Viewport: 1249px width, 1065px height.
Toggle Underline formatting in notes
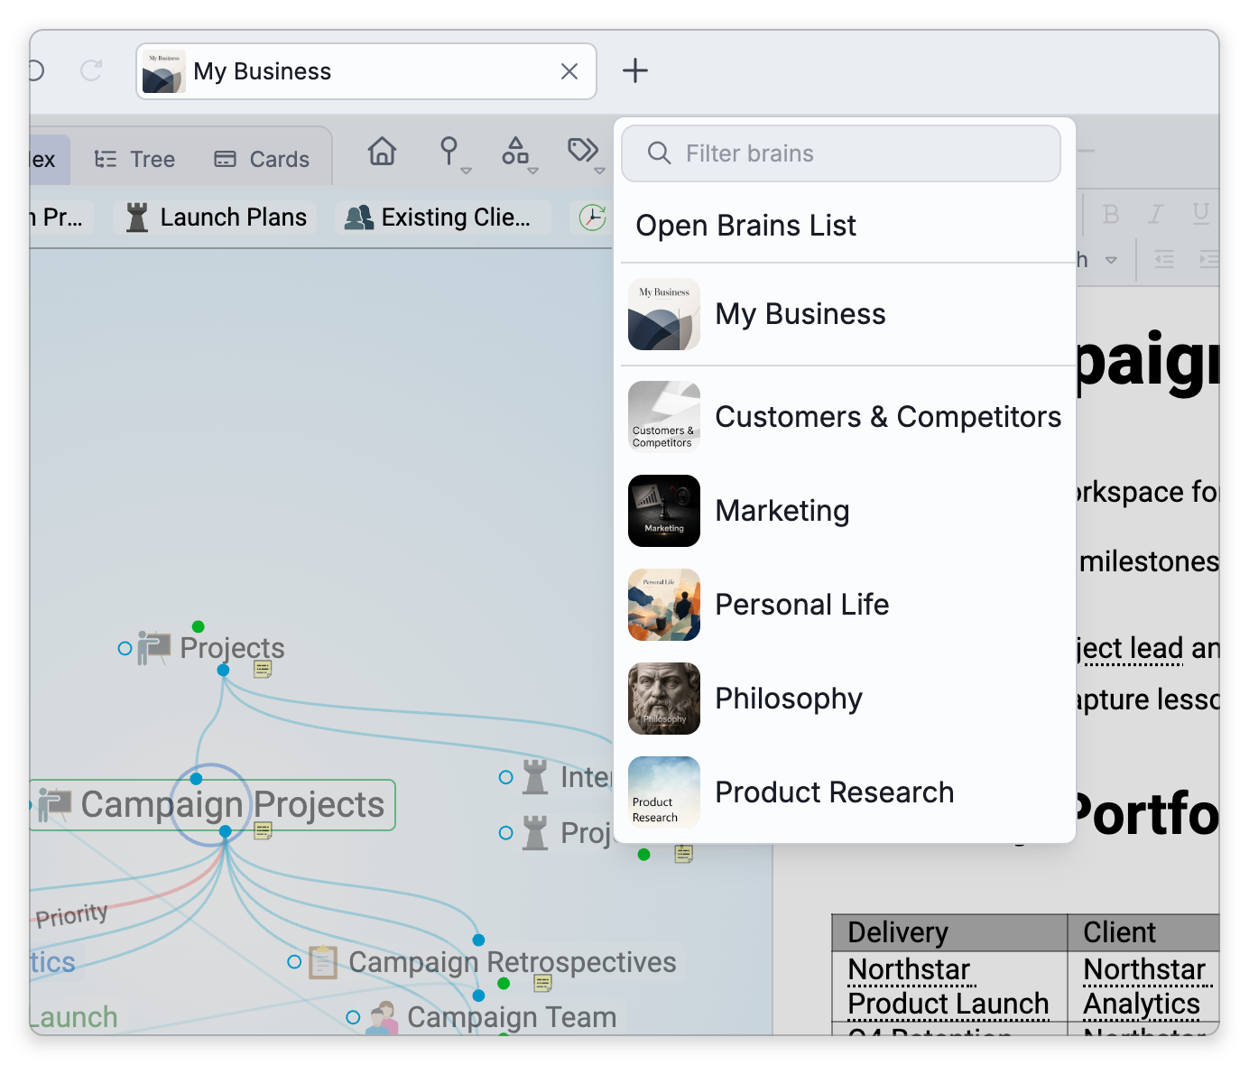[x=1200, y=214]
